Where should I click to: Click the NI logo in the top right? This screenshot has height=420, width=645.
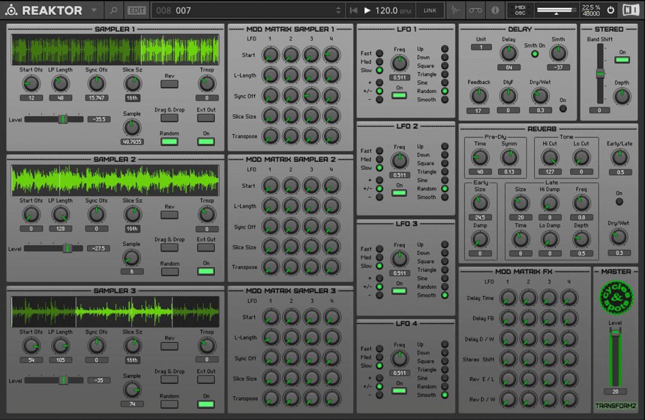coord(630,10)
